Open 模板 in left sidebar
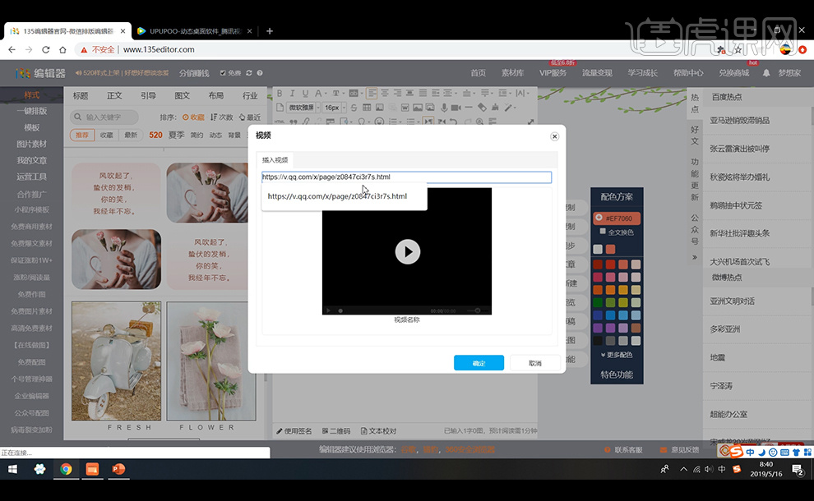Image resolution: width=814 pixels, height=501 pixels. [32, 127]
